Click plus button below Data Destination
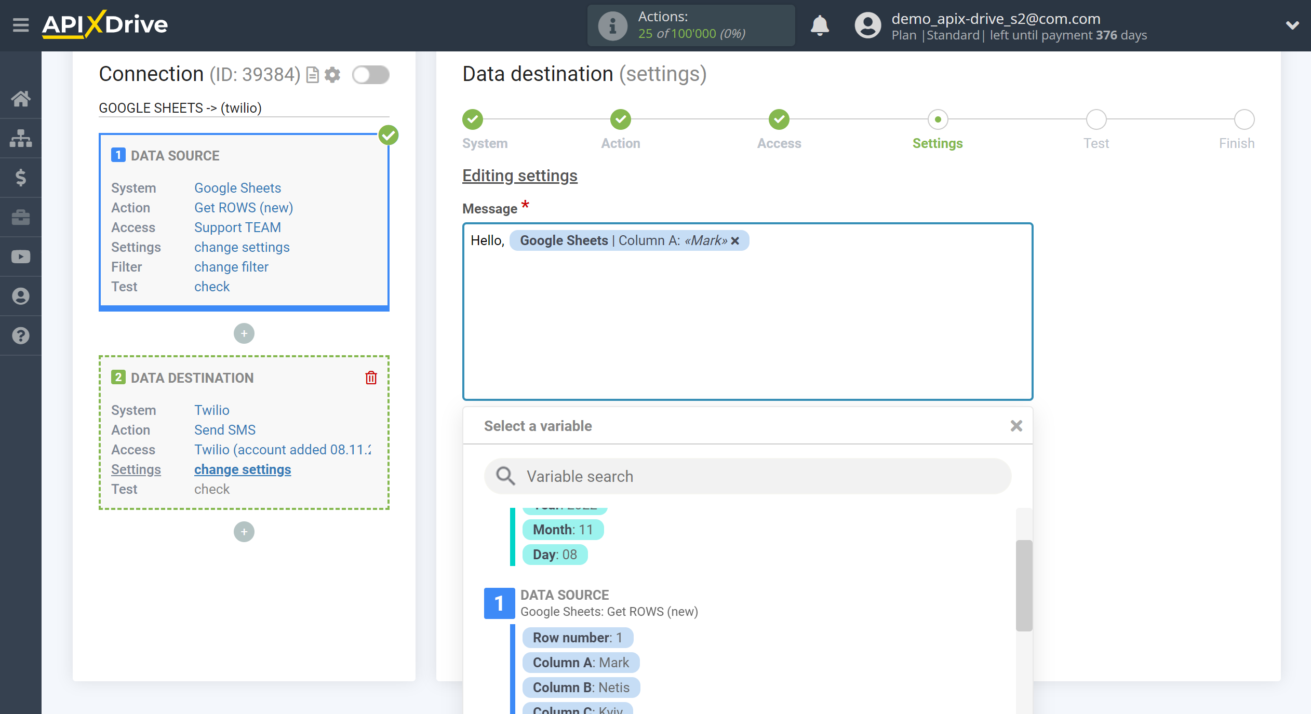 pyautogui.click(x=244, y=532)
